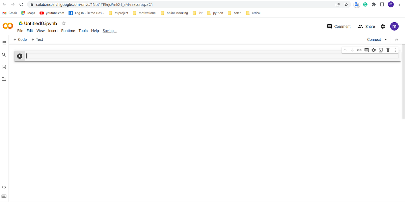The width and height of the screenshot is (405, 203).
Task: Add a new Text cell
Action: tap(37, 40)
